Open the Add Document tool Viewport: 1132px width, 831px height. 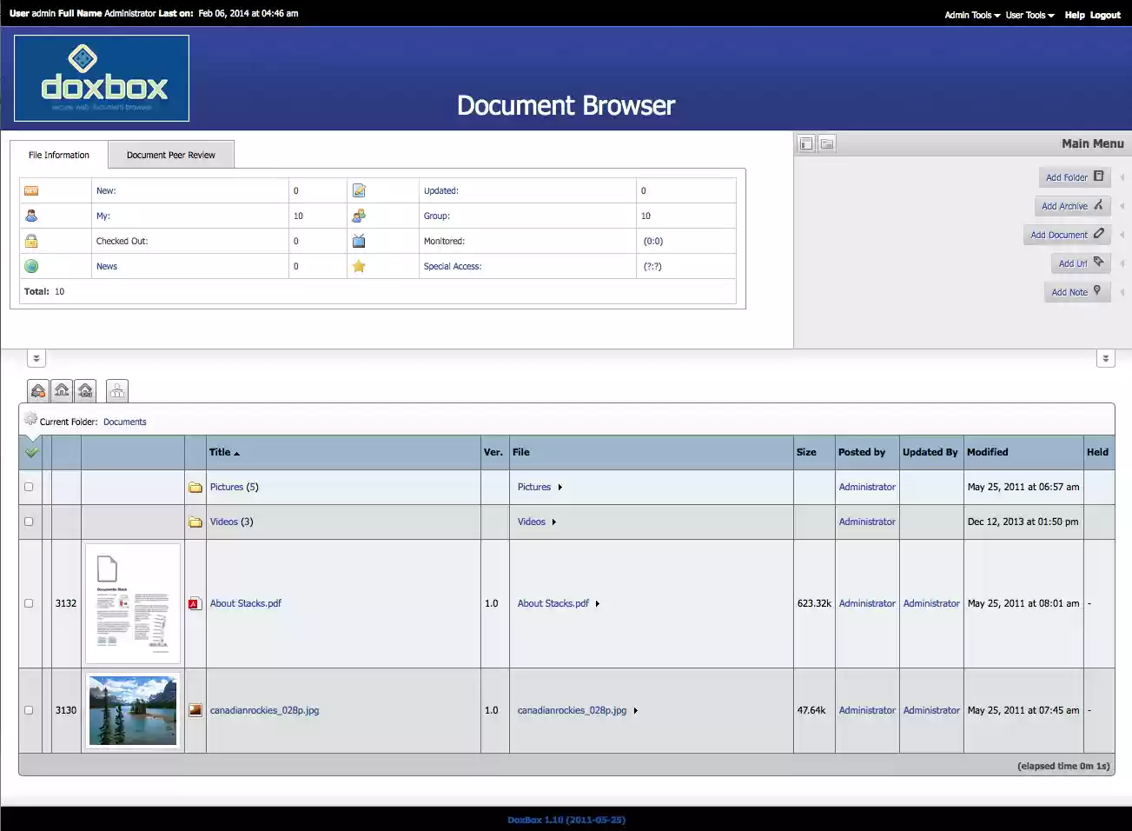click(x=1067, y=235)
